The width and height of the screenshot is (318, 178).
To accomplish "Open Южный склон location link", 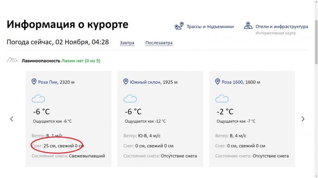I will (x=145, y=82).
